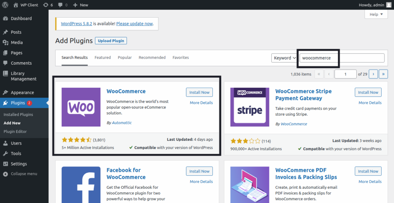
Task: Switch to Search Results tab
Action: tap(75, 58)
